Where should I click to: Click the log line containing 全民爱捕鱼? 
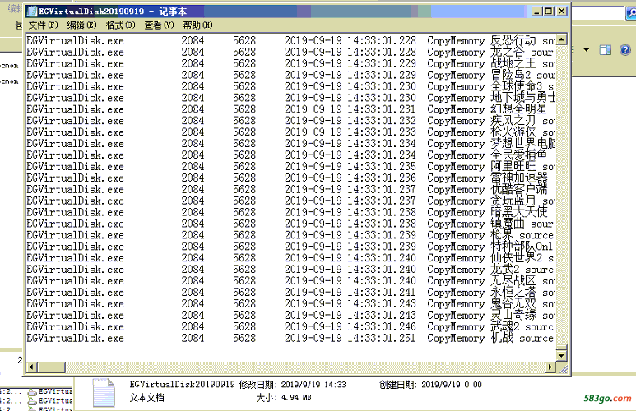(290, 155)
